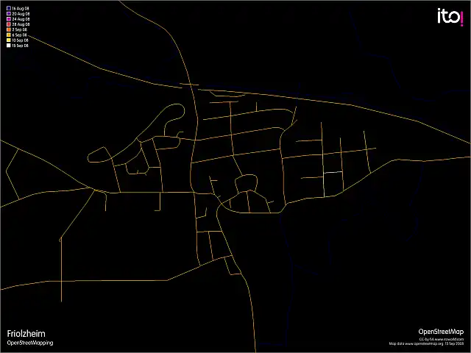Screen dimensions: 471x353
Task: Click the 28 Aug 08 legend label
Action: [21, 24]
